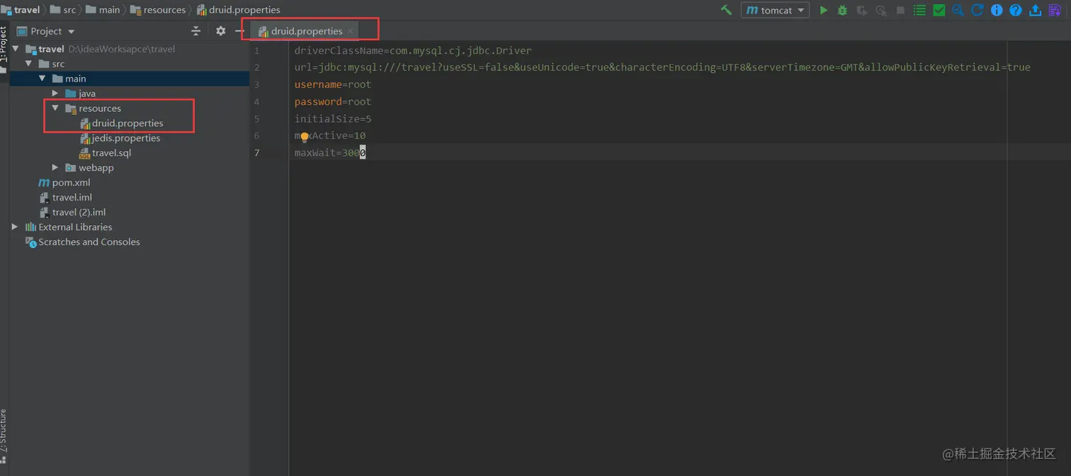Viewport: 1071px width, 476px height.
Task: Click resources in the breadcrumb bar
Action: tap(158, 10)
